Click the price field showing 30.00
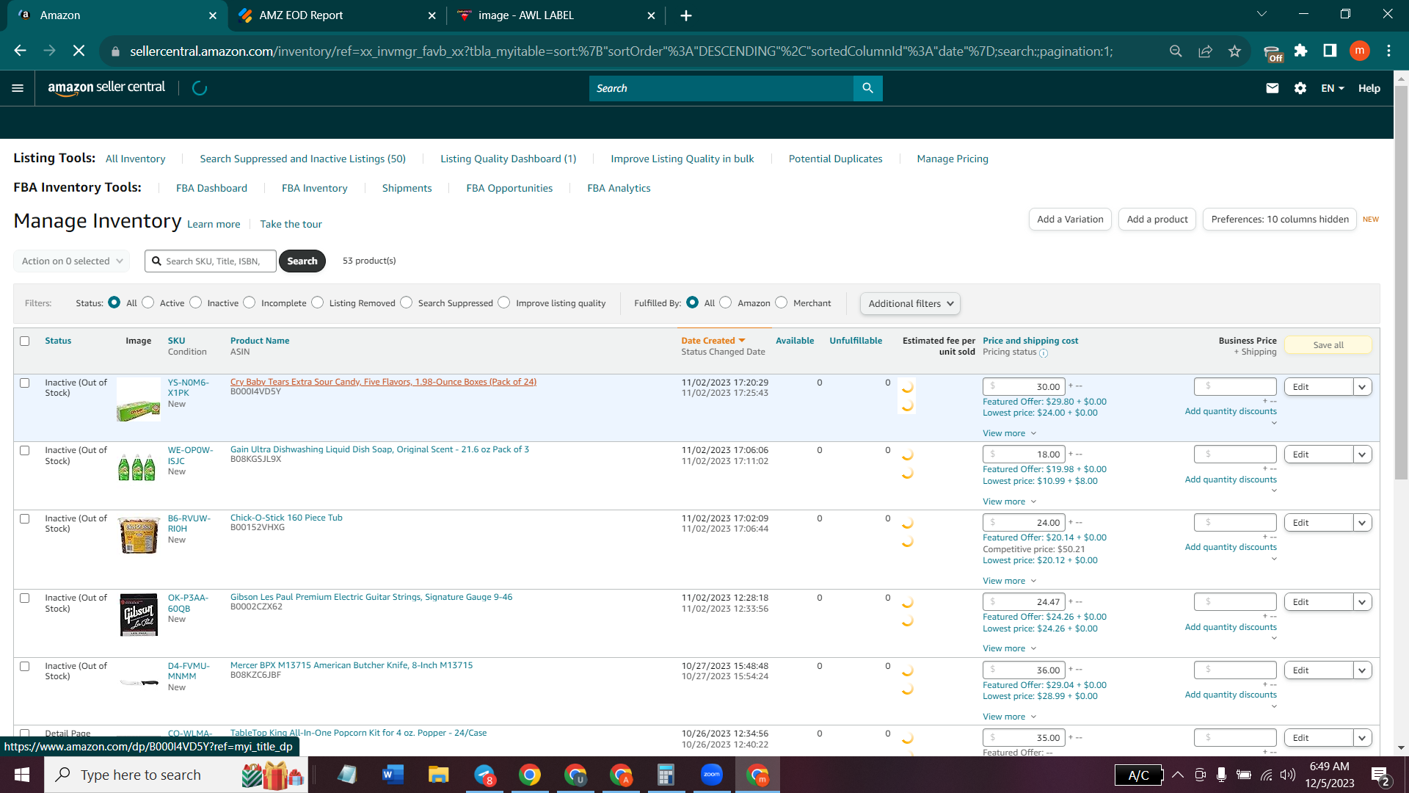The height and width of the screenshot is (793, 1409). pyautogui.click(x=1024, y=387)
